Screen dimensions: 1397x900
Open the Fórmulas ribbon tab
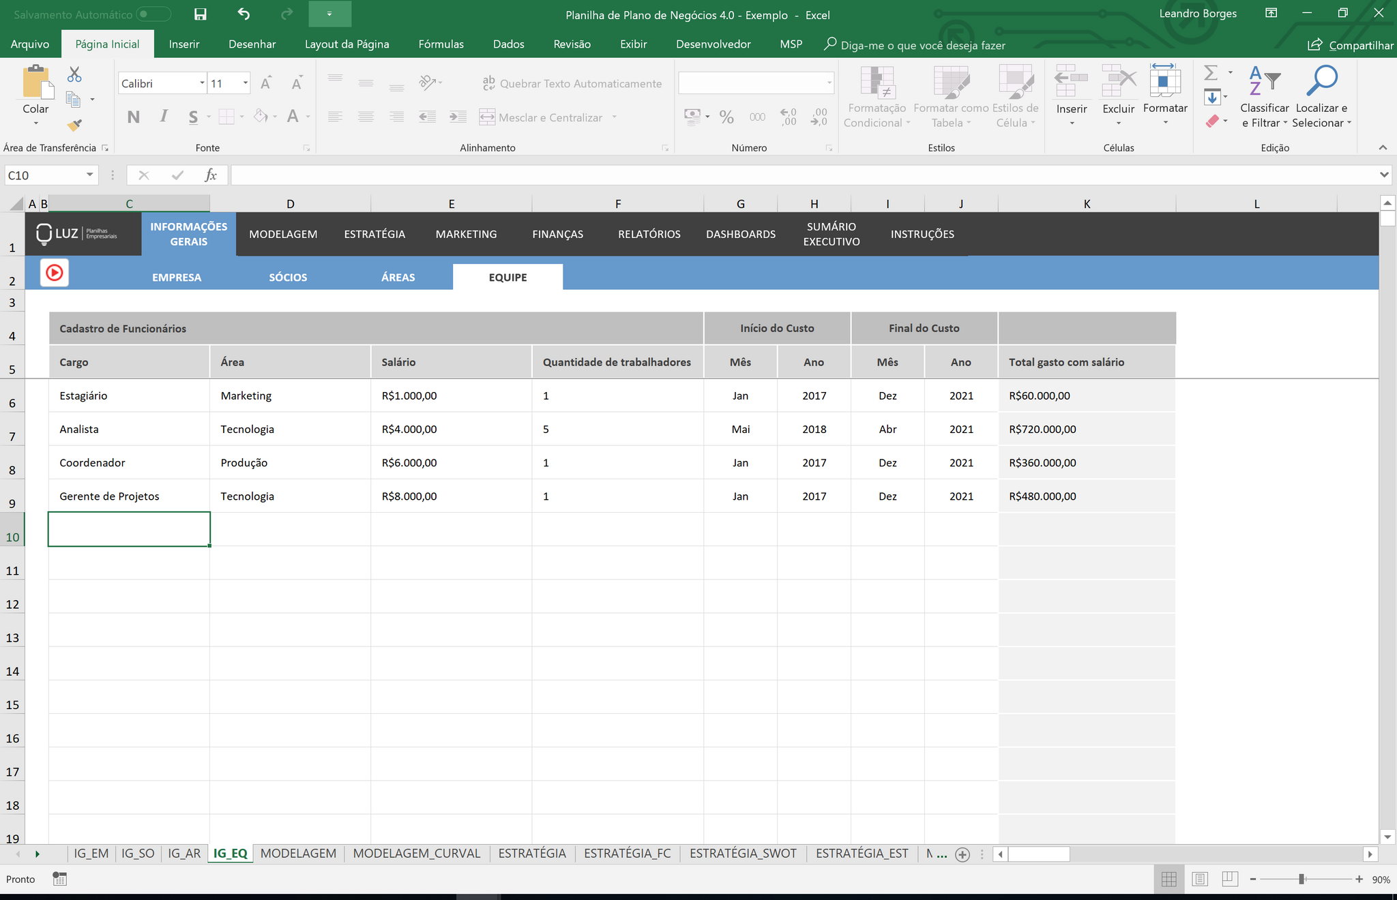pyautogui.click(x=441, y=44)
